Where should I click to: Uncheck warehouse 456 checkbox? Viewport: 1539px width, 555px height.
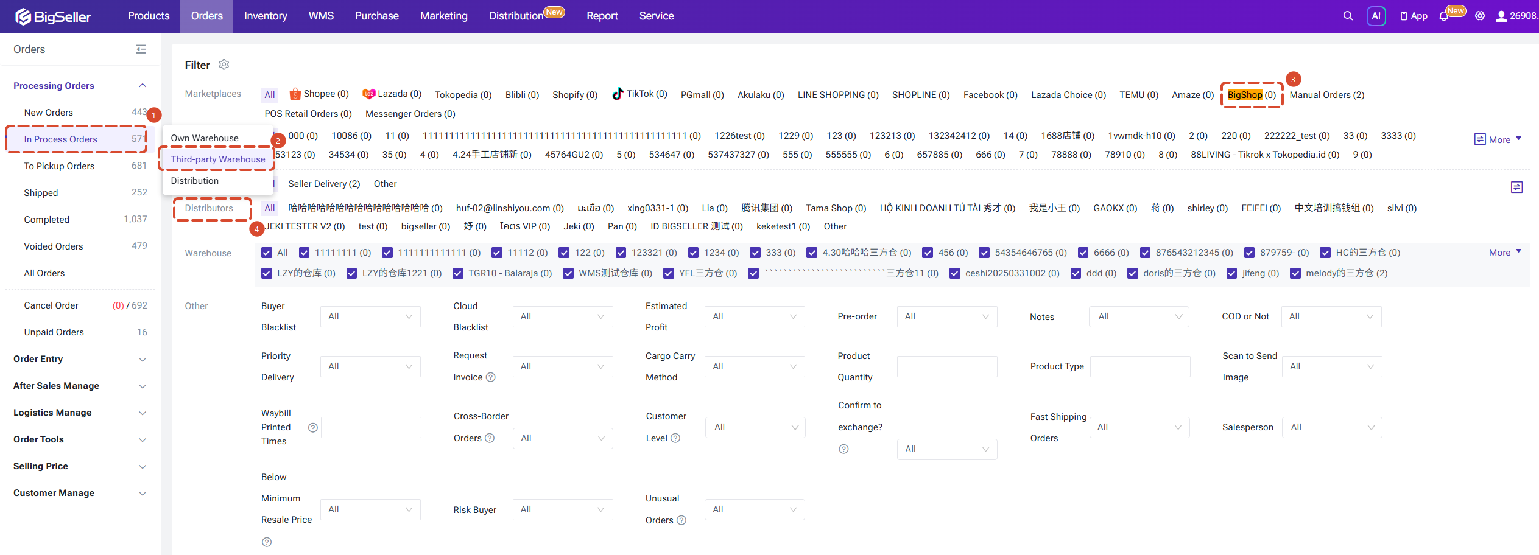pos(928,253)
